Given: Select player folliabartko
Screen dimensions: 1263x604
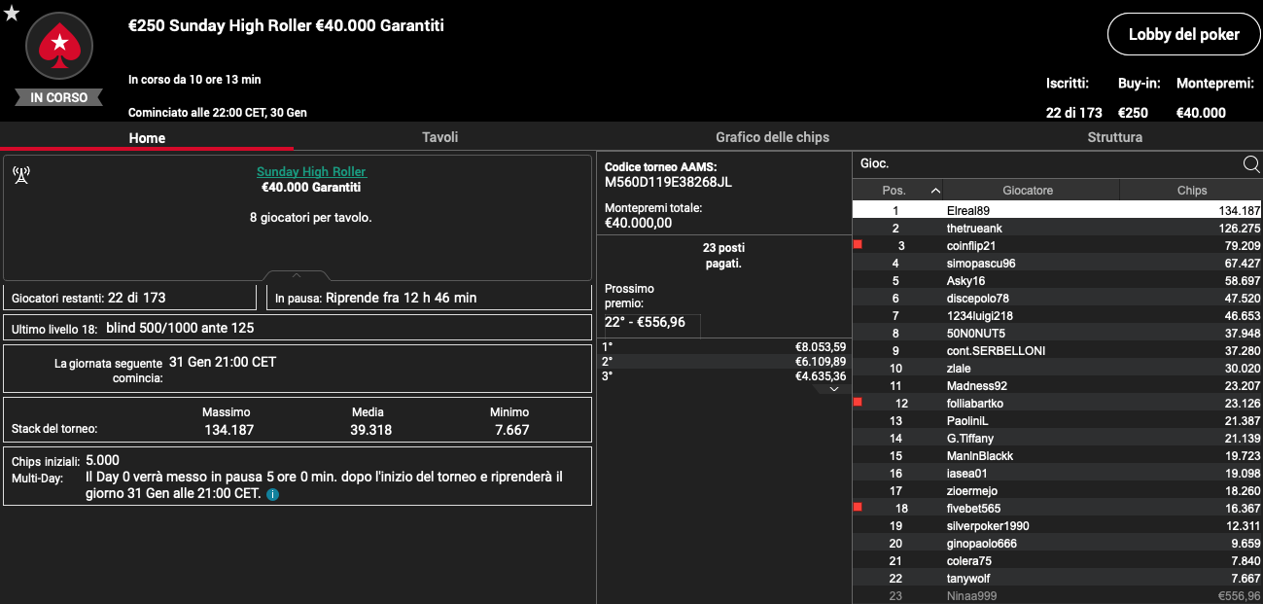Looking at the screenshot, I should [1057, 403].
